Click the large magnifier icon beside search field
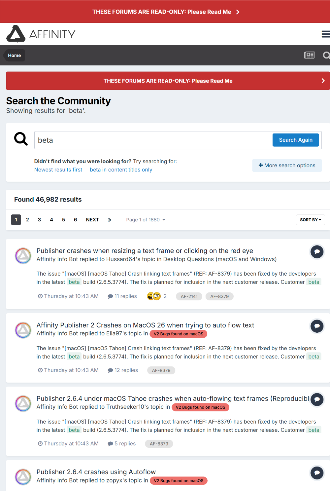 pos(21,139)
